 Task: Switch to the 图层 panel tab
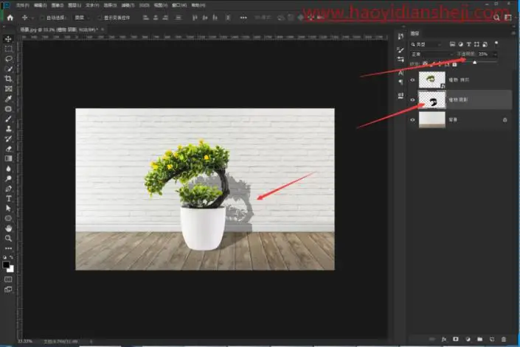pyautogui.click(x=415, y=33)
